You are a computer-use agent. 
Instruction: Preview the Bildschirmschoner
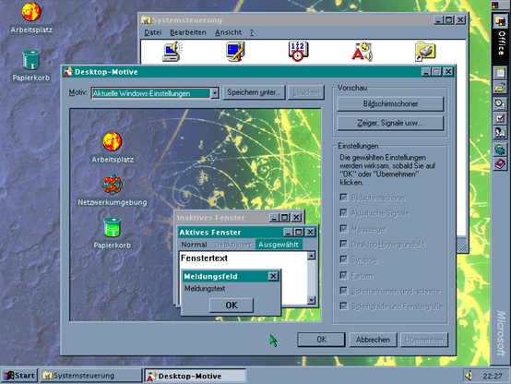tap(390, 103)
